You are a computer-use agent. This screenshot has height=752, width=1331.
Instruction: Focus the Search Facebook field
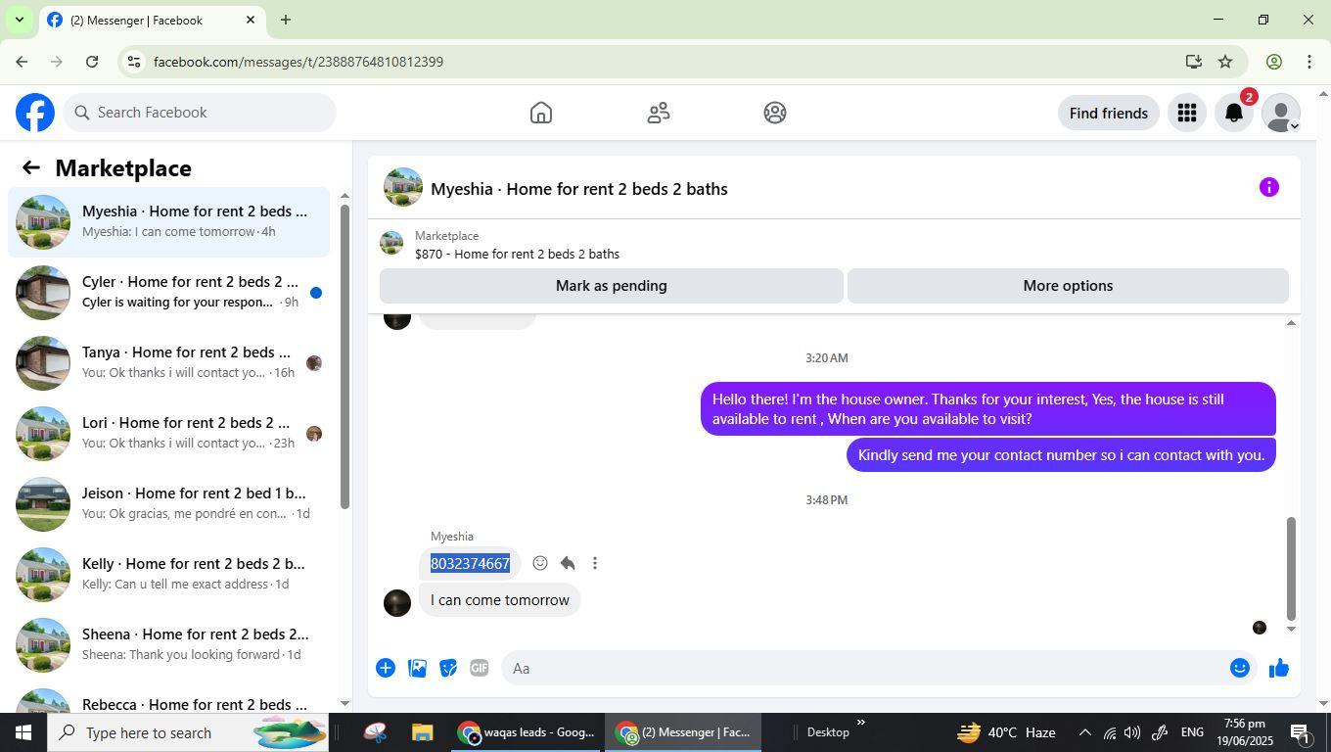(200, 113)
